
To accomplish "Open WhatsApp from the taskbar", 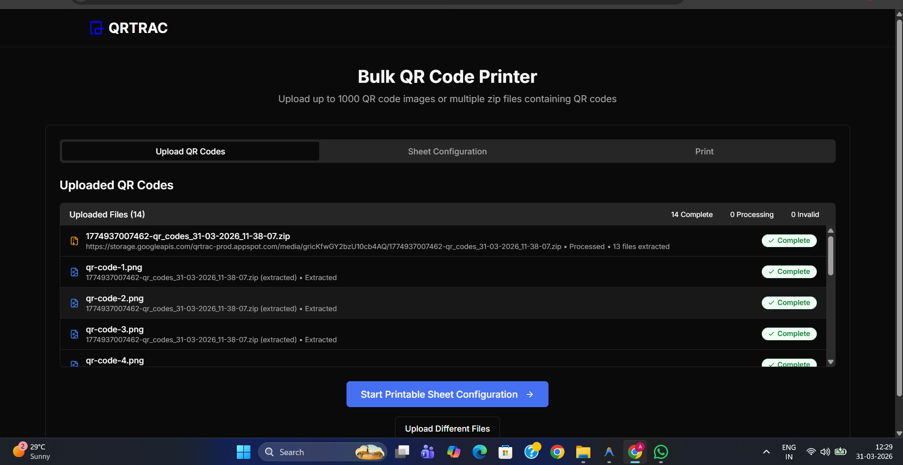I will coord(660,452).
